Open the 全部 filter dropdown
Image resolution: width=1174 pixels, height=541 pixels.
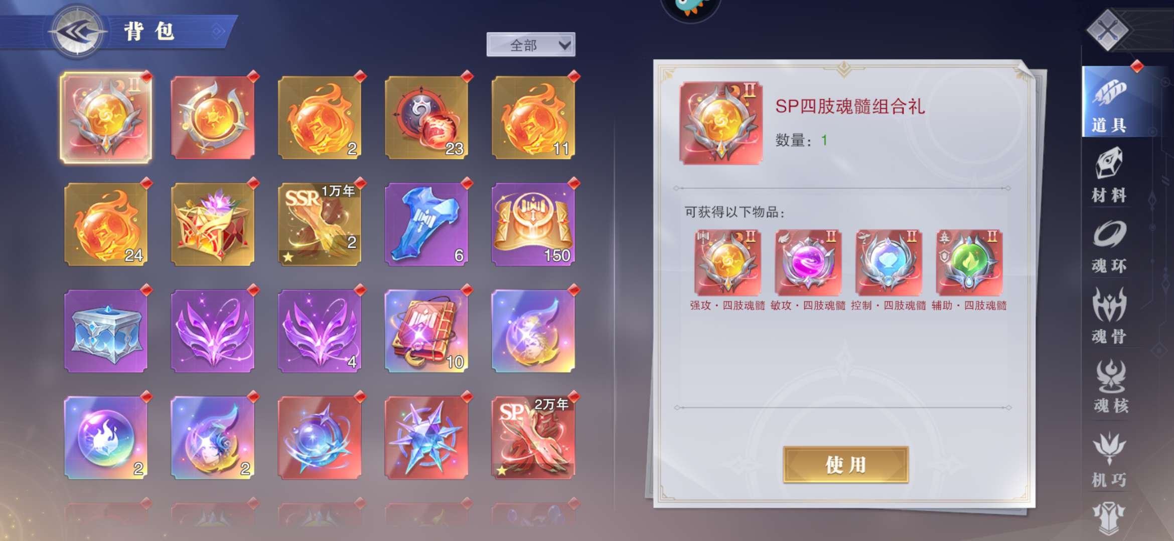(x=531, y=45)
